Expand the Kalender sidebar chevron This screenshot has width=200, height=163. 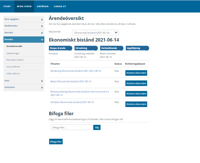42,33
